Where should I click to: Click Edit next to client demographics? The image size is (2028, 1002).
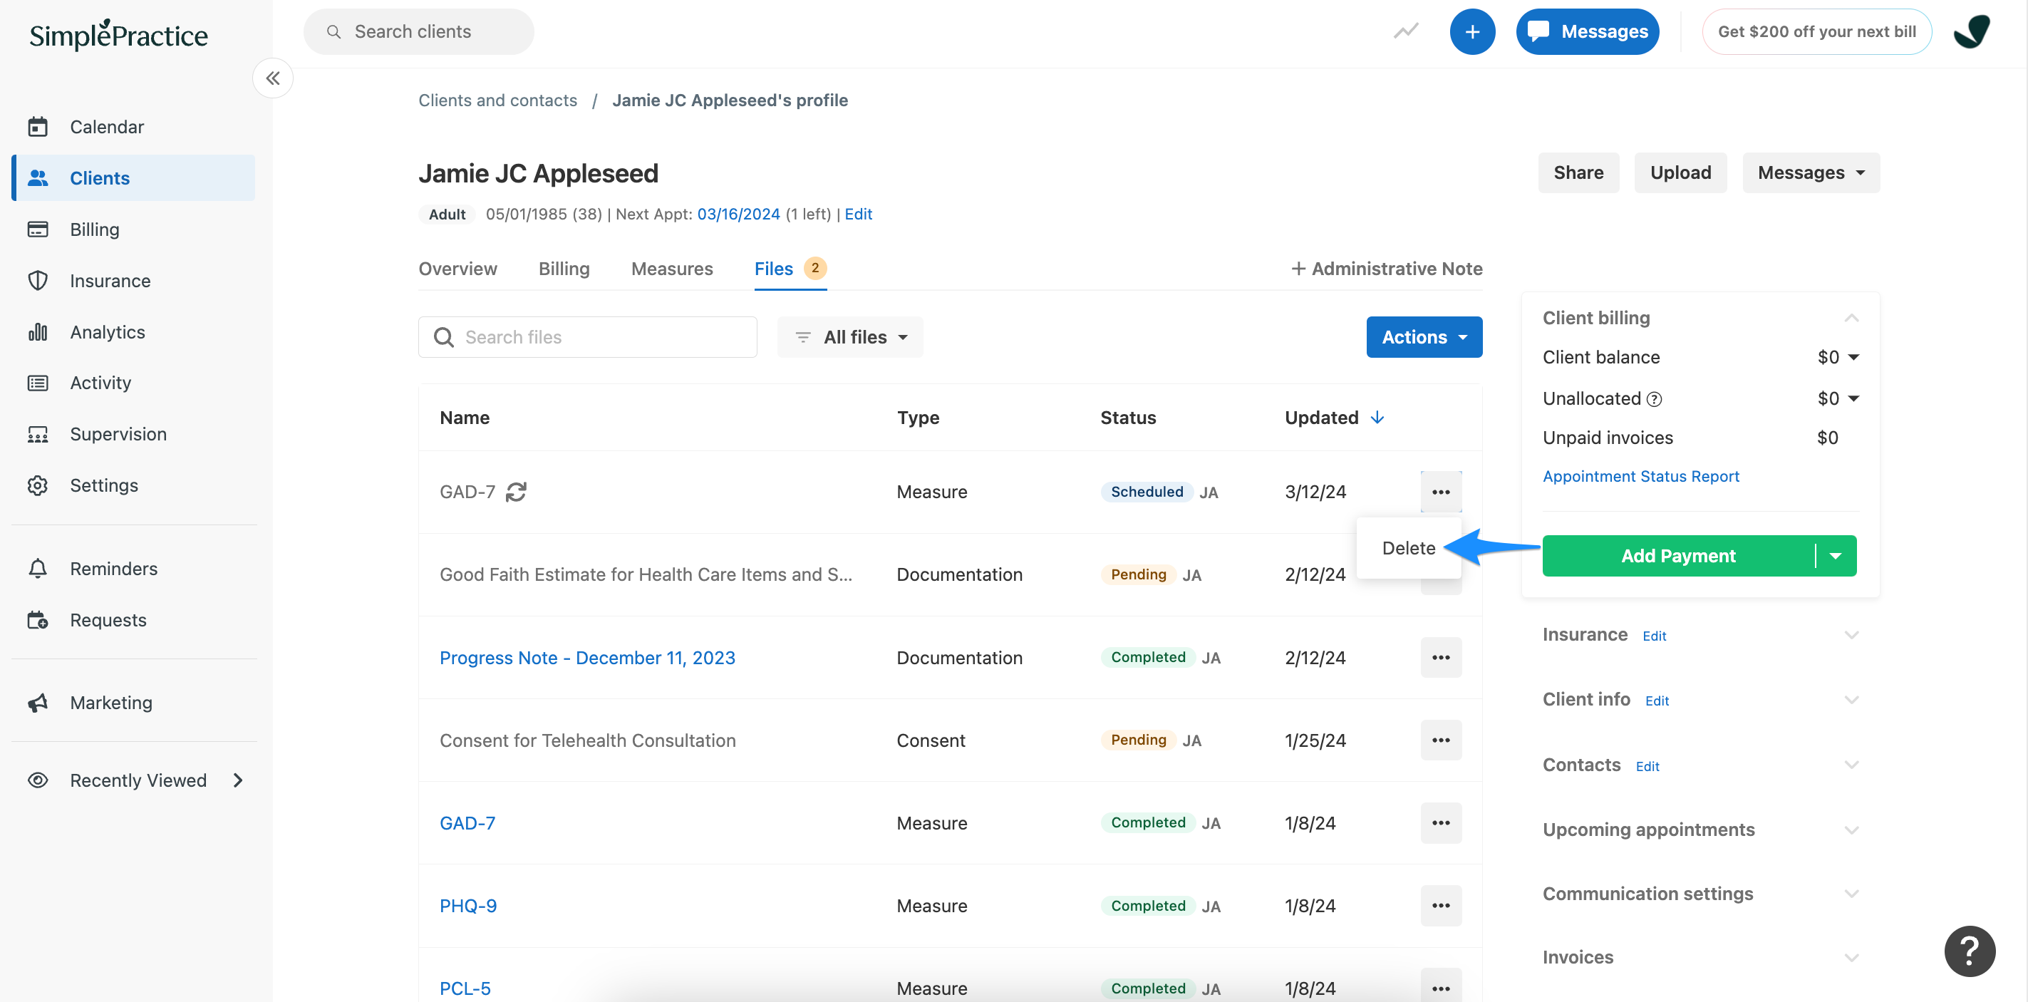click(x=857, y=214)
